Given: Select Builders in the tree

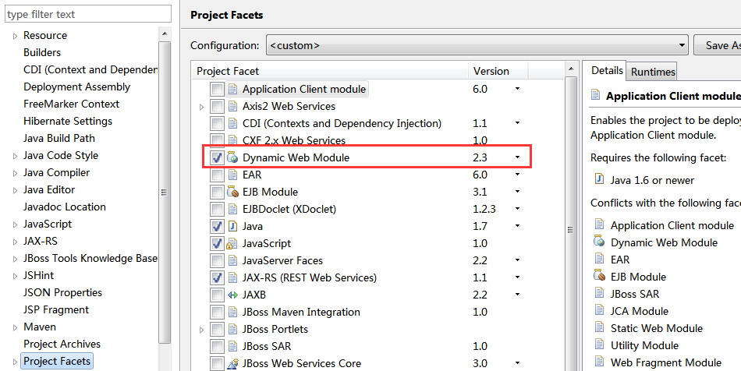Looking at the screenshot, I should click(42, 52).
